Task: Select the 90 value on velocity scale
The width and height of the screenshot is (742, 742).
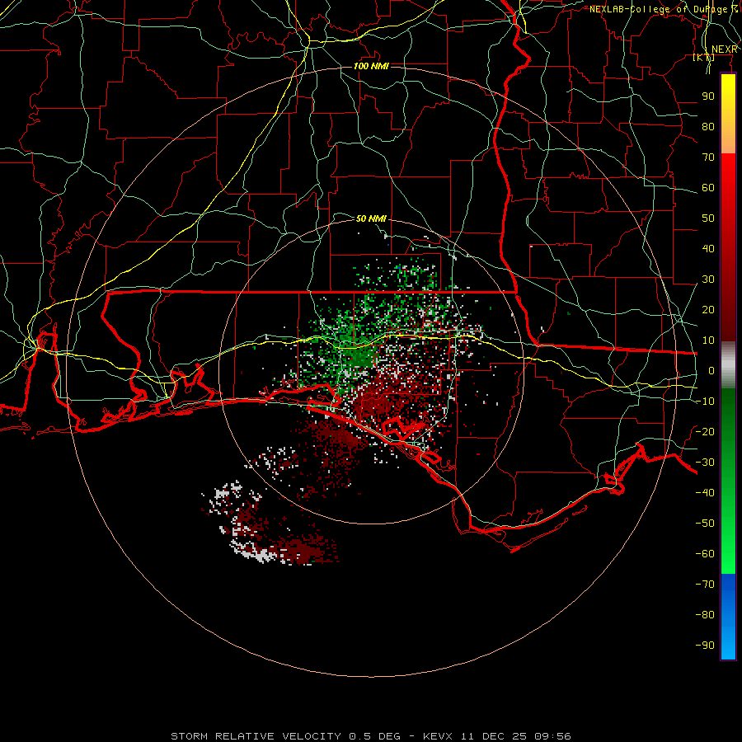Action: (708, 96)
